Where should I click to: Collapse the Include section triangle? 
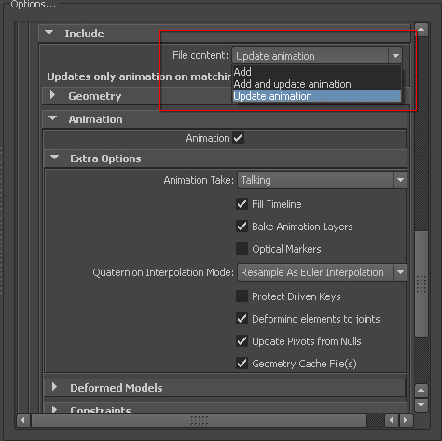tap(49, 33)
